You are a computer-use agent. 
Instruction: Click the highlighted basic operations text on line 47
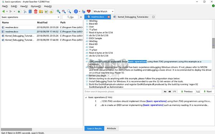(x=137, y=61)
